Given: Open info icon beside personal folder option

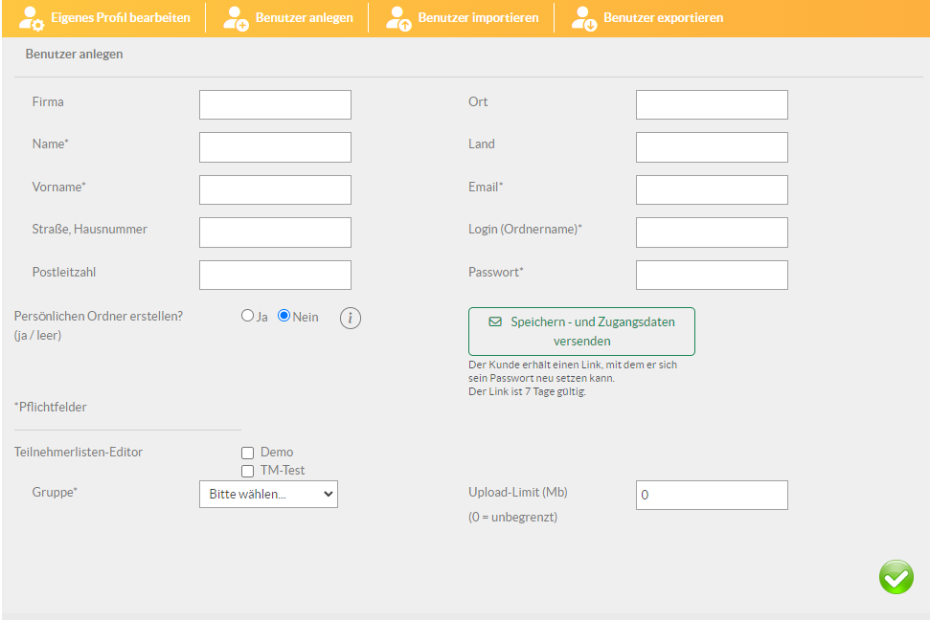Looking at the screenshot, I should [x=351, y=319].
